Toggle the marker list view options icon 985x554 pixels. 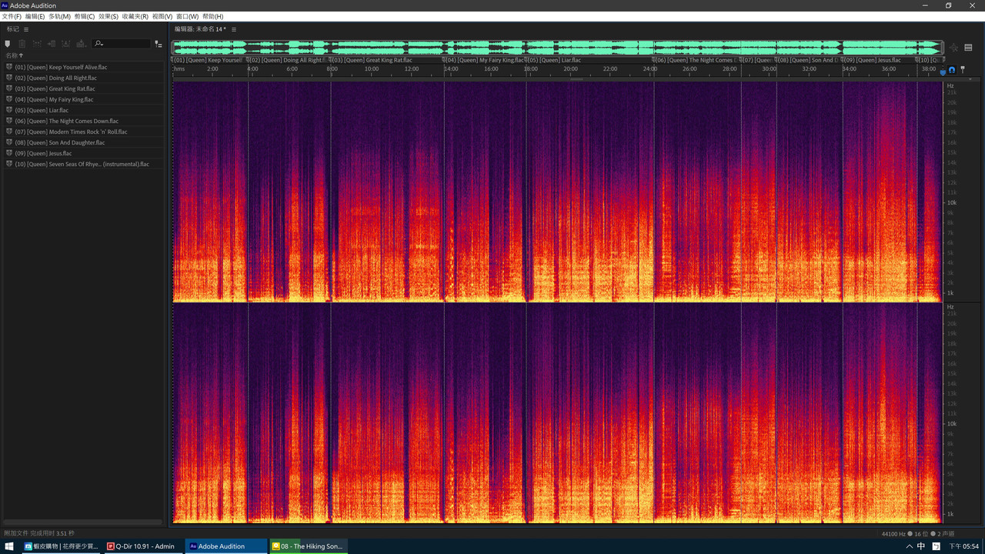pos(159,44)
